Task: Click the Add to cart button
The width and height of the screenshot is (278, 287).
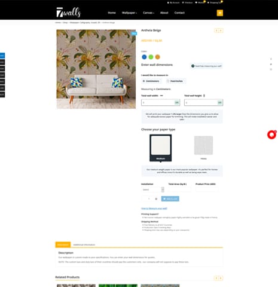Action: pyautogui.click(x=170, y=199)
